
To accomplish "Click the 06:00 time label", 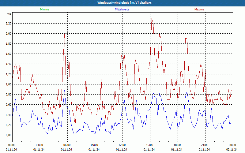I will 67,145.
